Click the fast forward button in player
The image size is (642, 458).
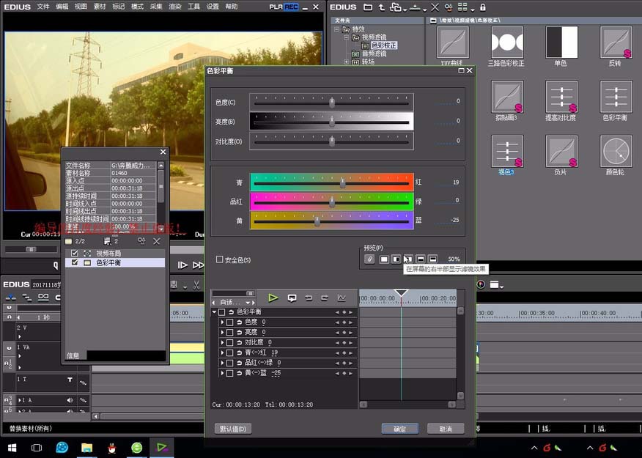198,265
